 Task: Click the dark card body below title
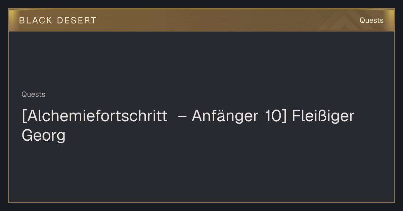click(x=201, y=172)
